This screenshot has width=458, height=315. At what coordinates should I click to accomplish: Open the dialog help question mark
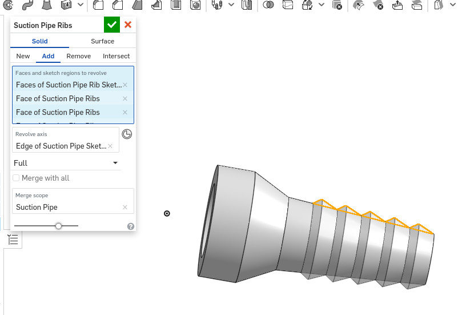pyautogui.click(x=131, y=226)
